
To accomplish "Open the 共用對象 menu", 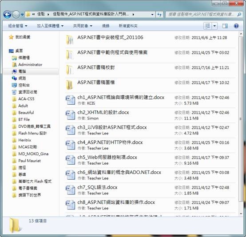I will (x=83, y=26).
